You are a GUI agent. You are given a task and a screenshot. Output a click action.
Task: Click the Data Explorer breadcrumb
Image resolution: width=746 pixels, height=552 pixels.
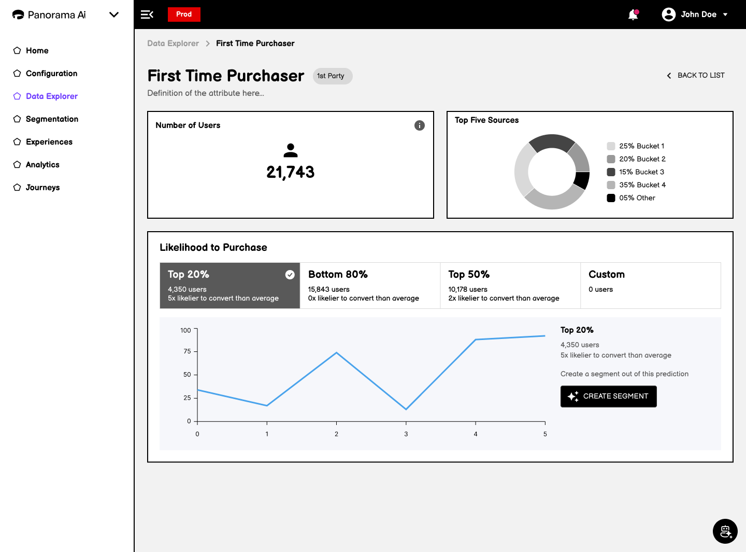pos(173,44)
